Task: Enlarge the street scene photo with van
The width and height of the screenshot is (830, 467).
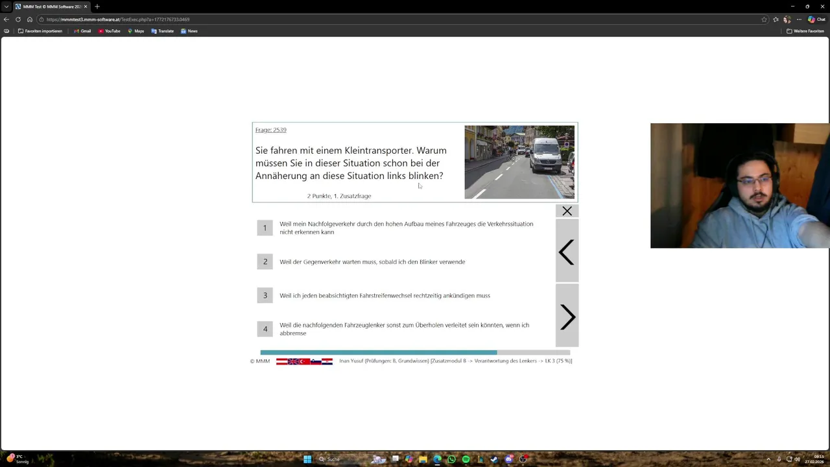Action: pyautogui.click(x=519, y=162)
